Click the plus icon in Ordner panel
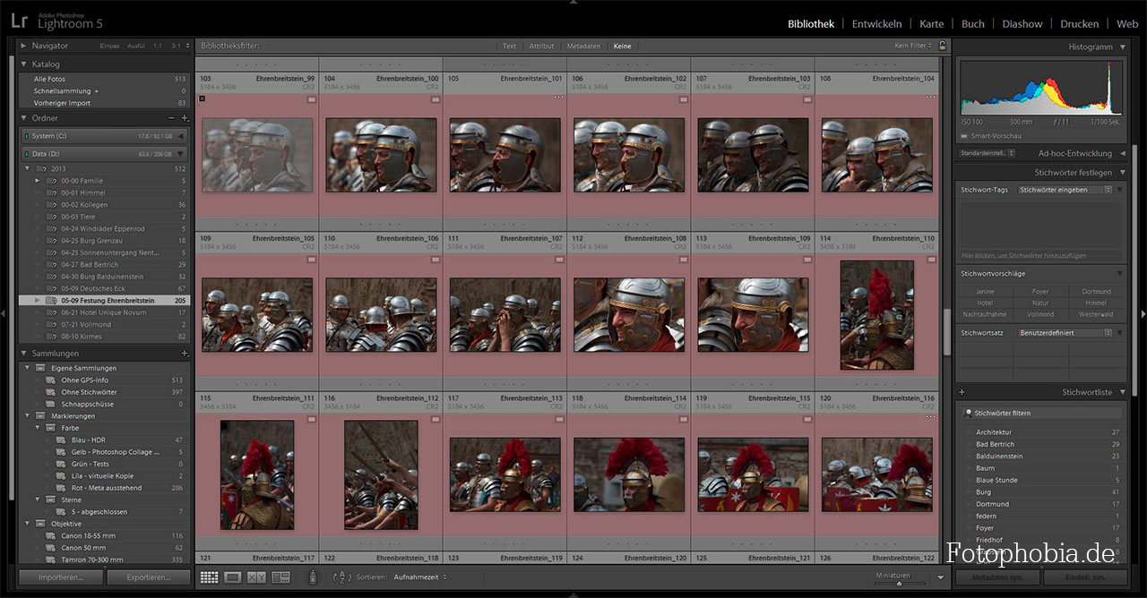 pos(185,118)
